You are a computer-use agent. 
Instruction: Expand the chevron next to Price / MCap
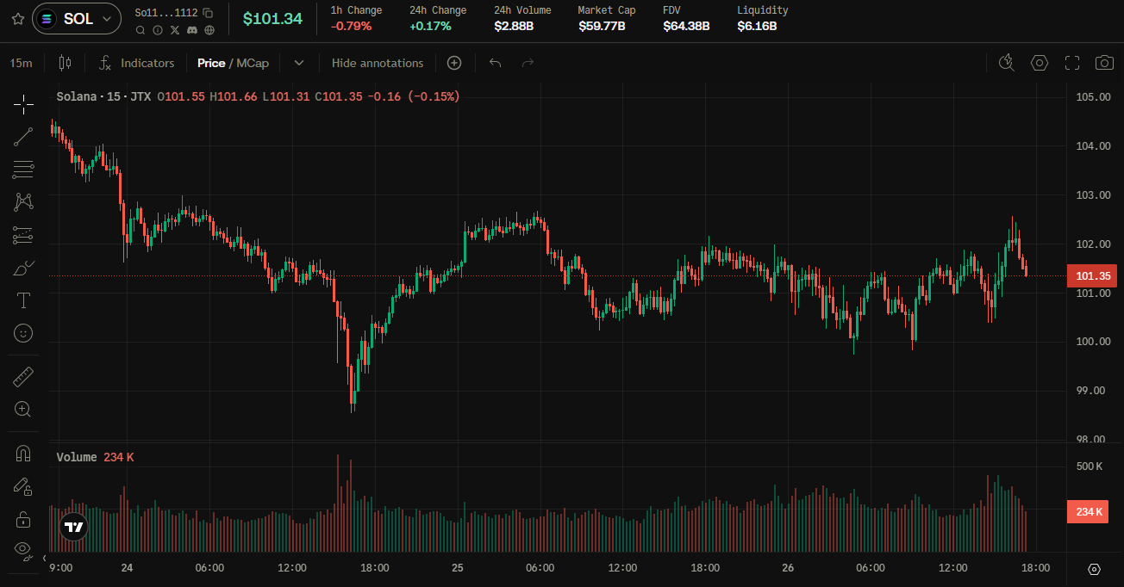click(299, 63)
